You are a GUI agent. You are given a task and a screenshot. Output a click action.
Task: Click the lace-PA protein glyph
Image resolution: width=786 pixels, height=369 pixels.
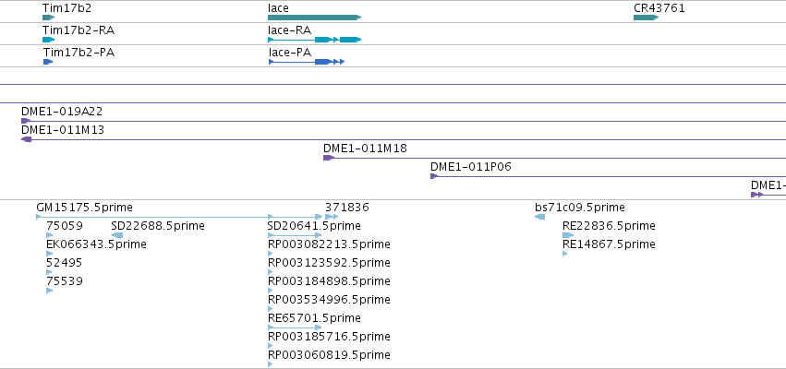pos(307,62)
